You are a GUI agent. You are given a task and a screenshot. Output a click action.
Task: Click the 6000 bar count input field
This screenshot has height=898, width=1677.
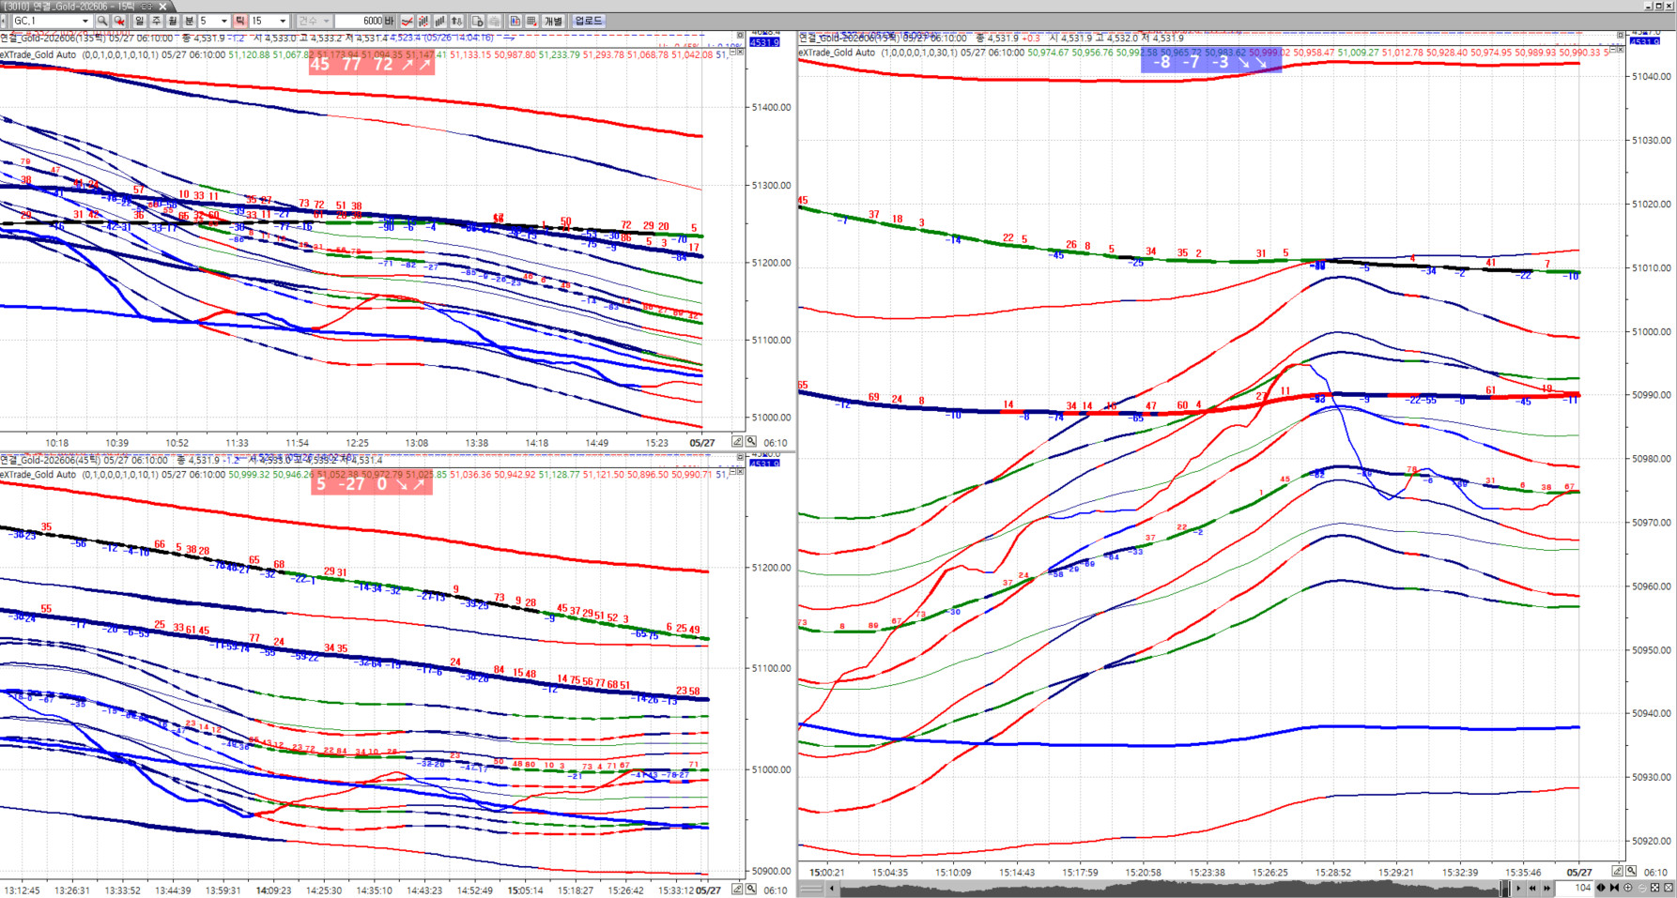pyautogui.click(x=359, y=21)
